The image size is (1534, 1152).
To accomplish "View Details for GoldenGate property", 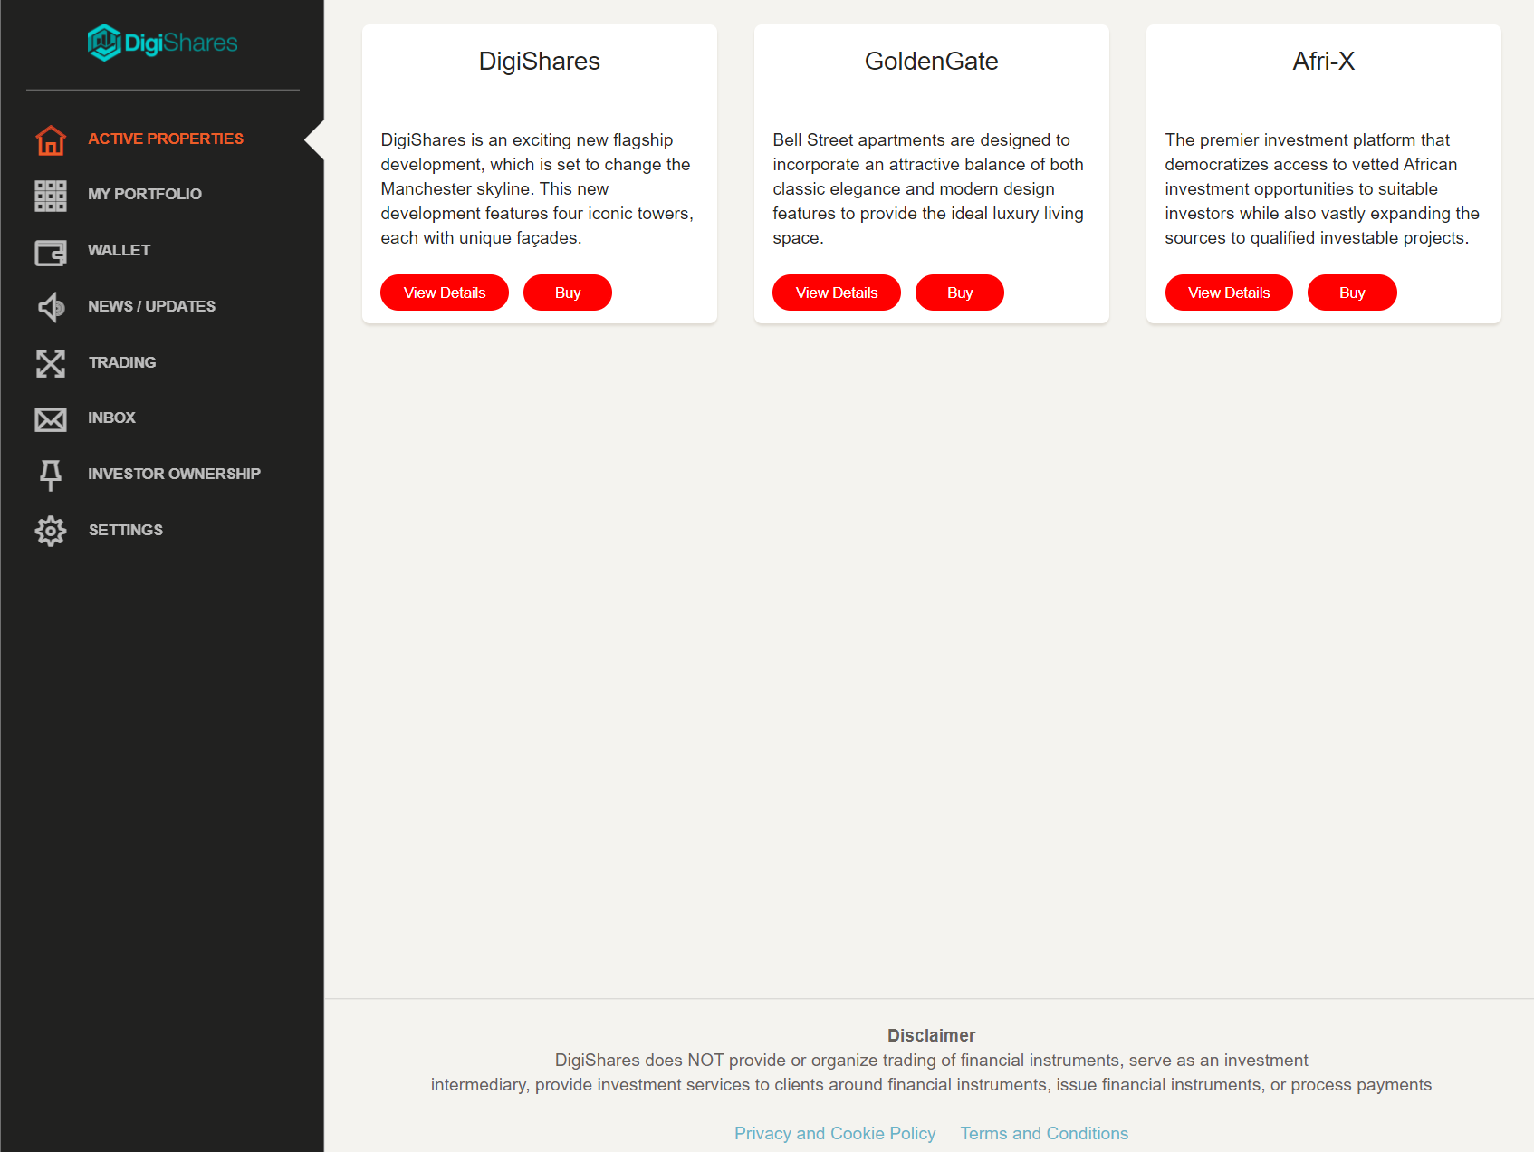I will (837, 293).
